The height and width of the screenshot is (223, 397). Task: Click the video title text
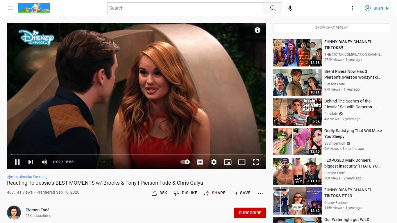(105, 183)
